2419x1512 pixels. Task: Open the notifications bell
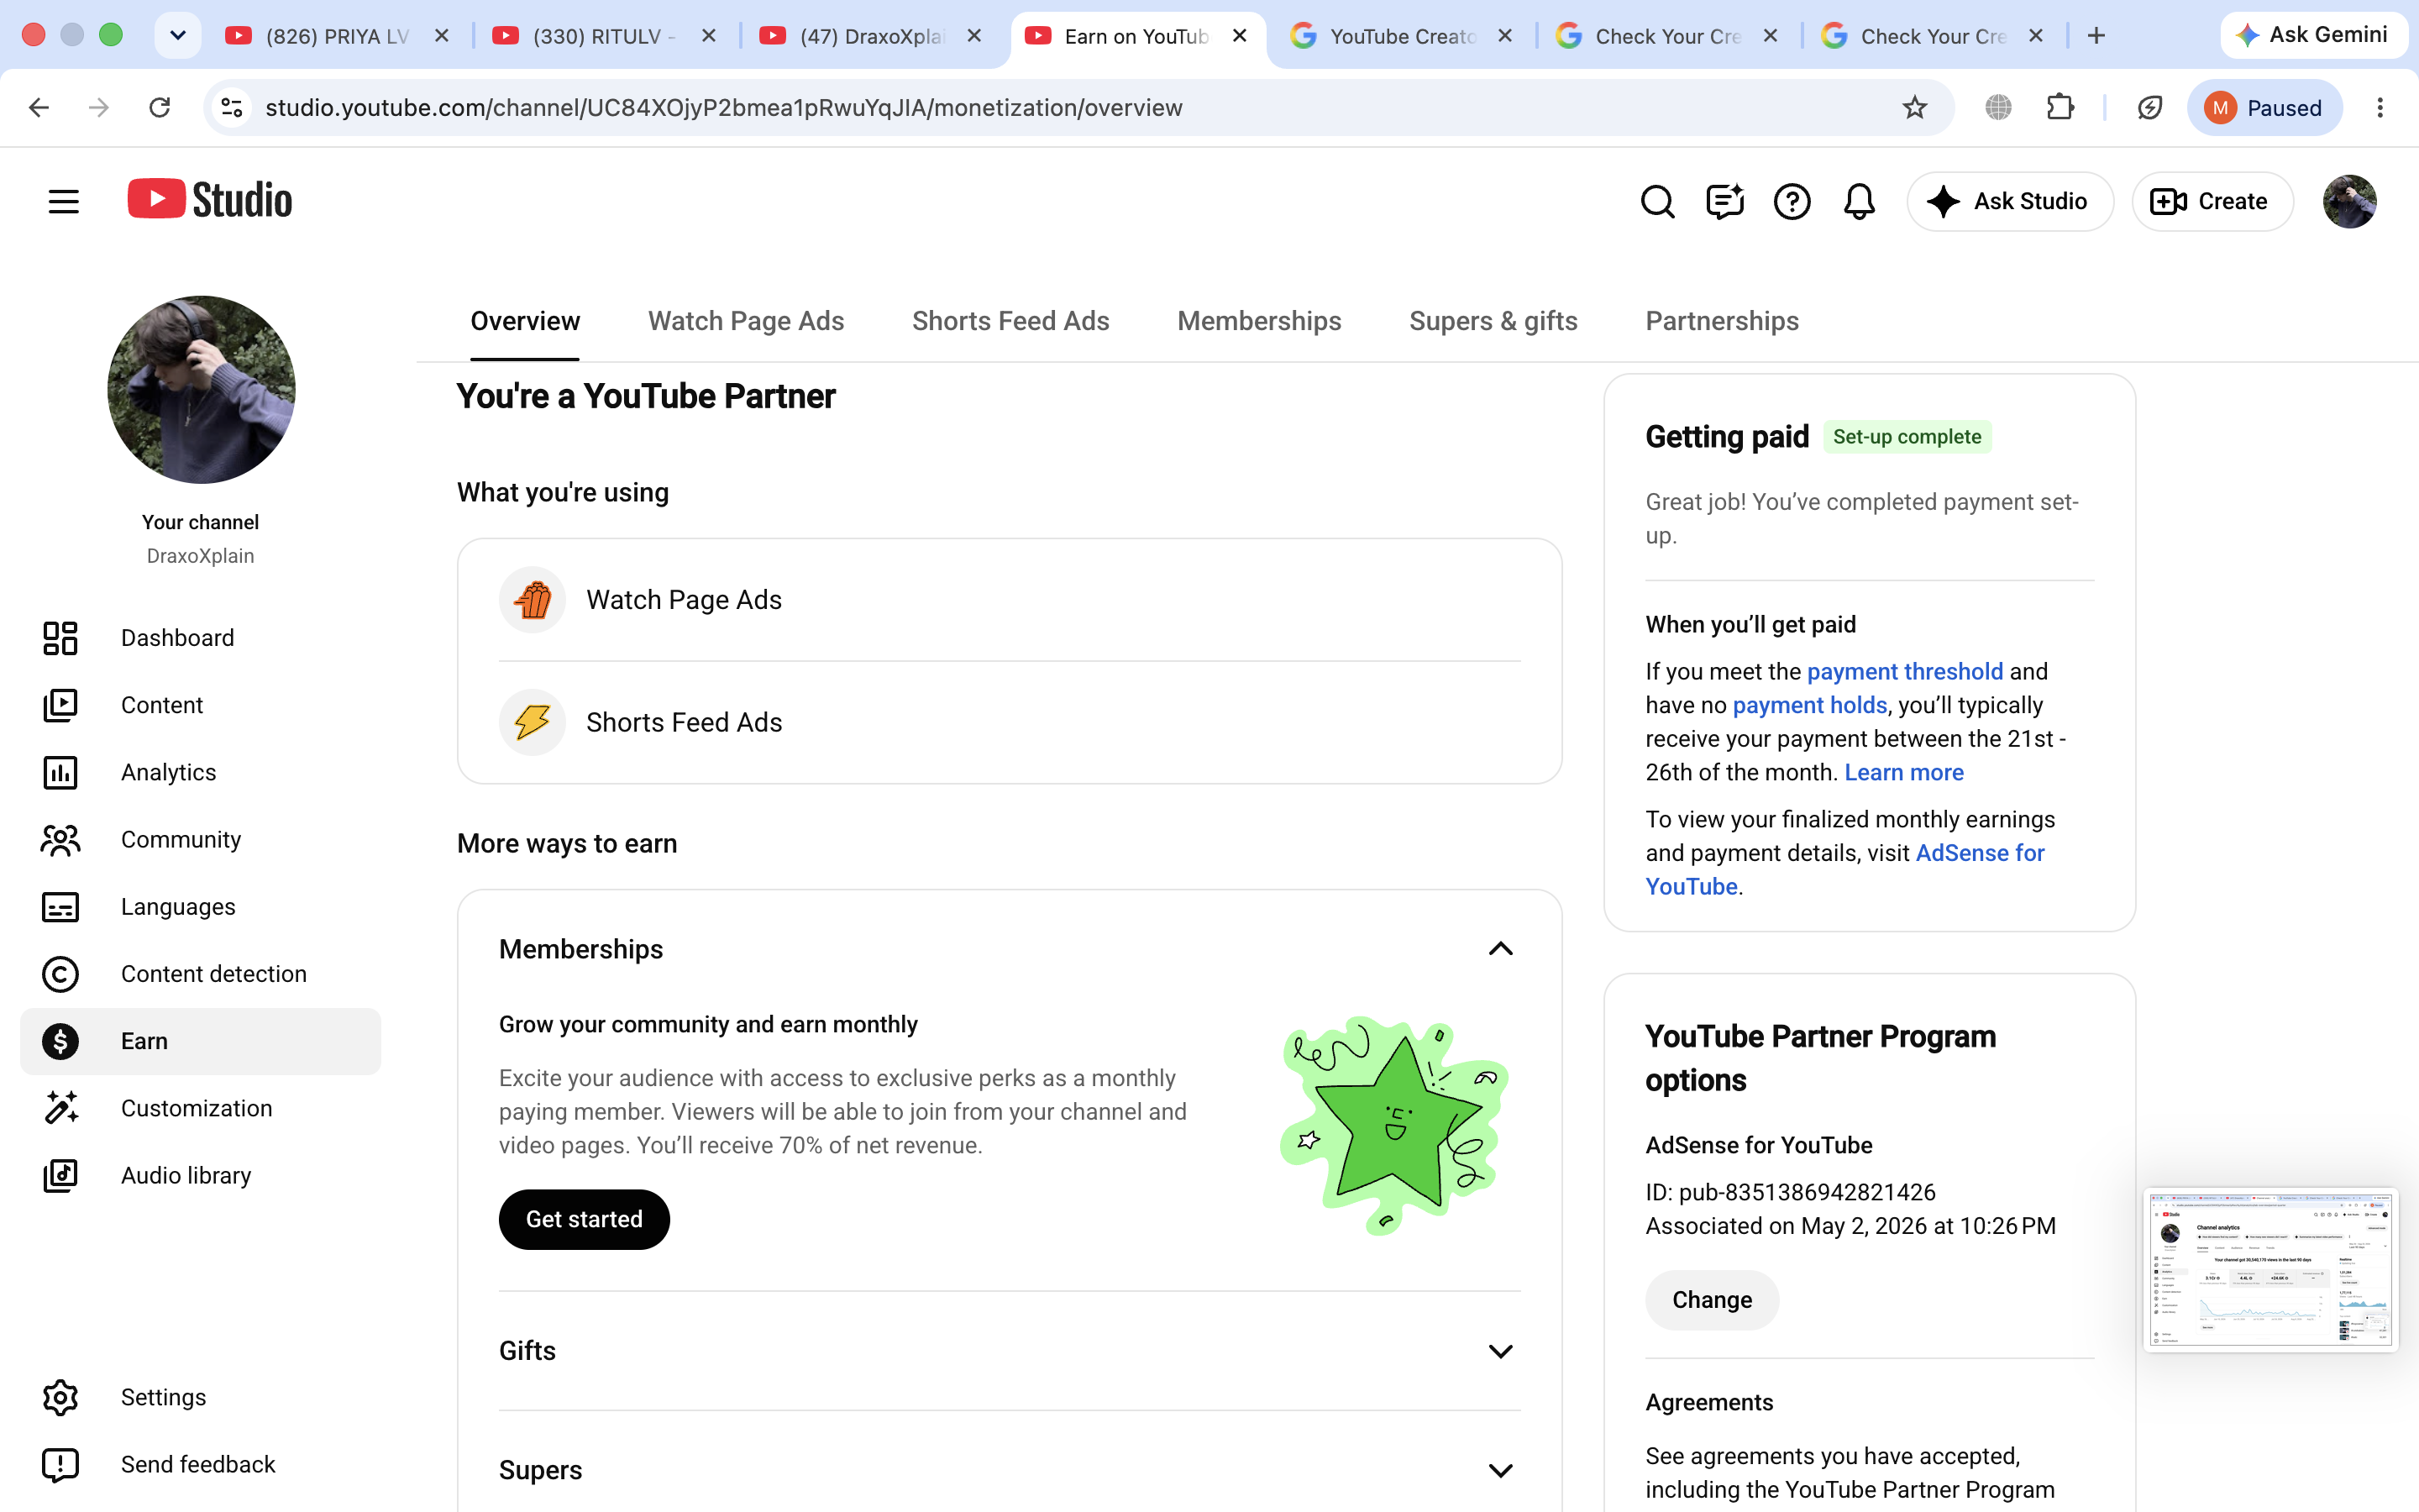tap(1858, 201)
